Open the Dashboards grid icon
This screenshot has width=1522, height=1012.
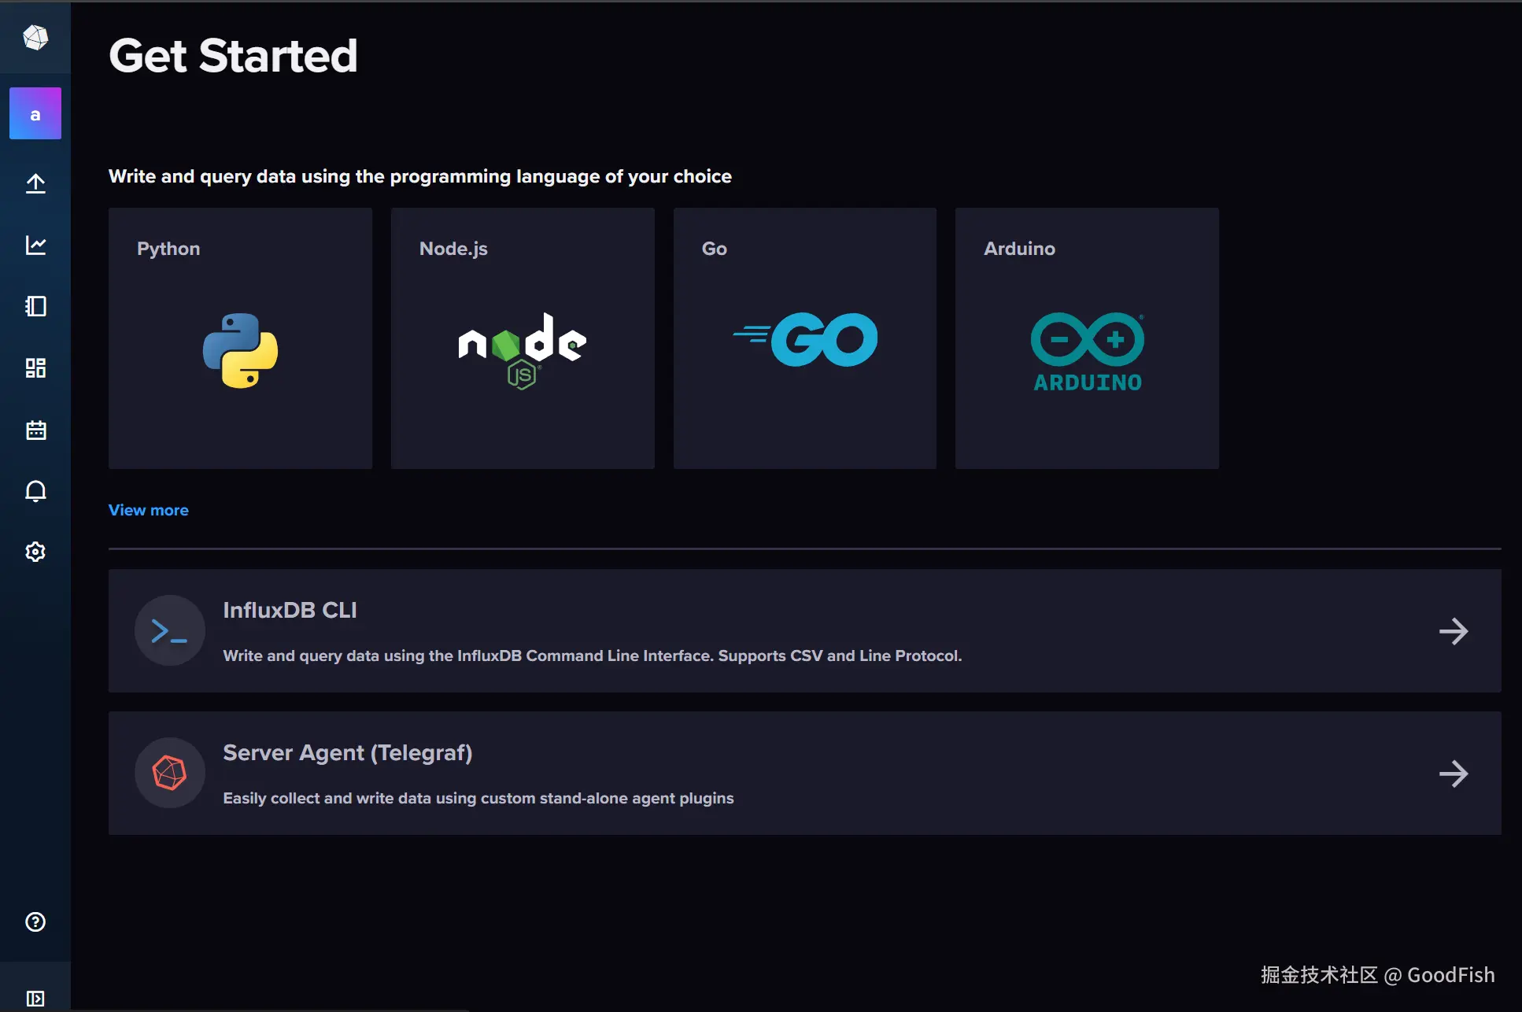point(35,367)
